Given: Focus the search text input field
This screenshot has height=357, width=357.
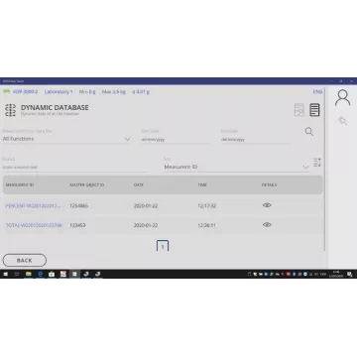Looking at the screenshot, I should coord(74,168).
